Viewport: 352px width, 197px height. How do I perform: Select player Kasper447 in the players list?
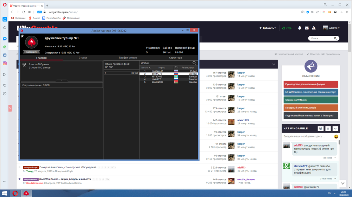tap(157, 71)
